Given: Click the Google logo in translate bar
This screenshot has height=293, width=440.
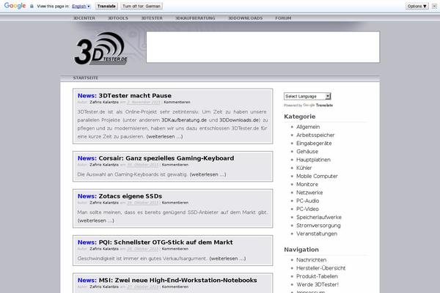Looking at the screenshot, I should click(x=15, y=6).
